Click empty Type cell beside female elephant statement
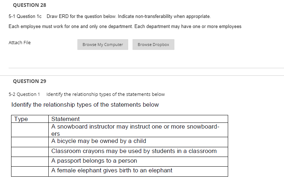Viewport: 284px width, 181px height. (x=30, y=171)
